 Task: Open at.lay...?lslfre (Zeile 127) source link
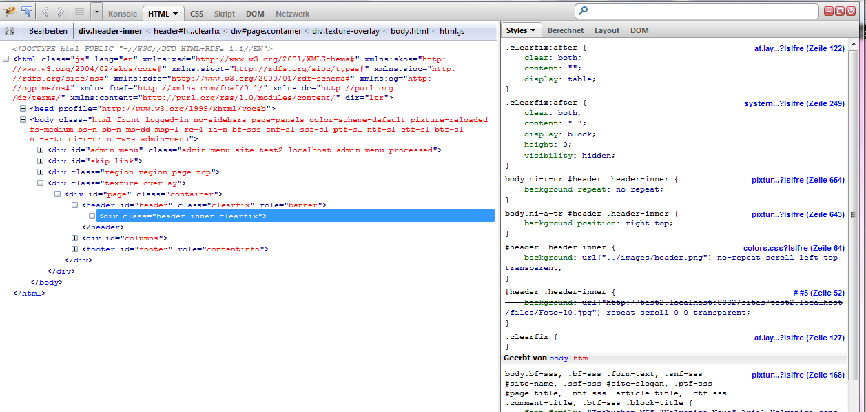(x=799, y=338)
